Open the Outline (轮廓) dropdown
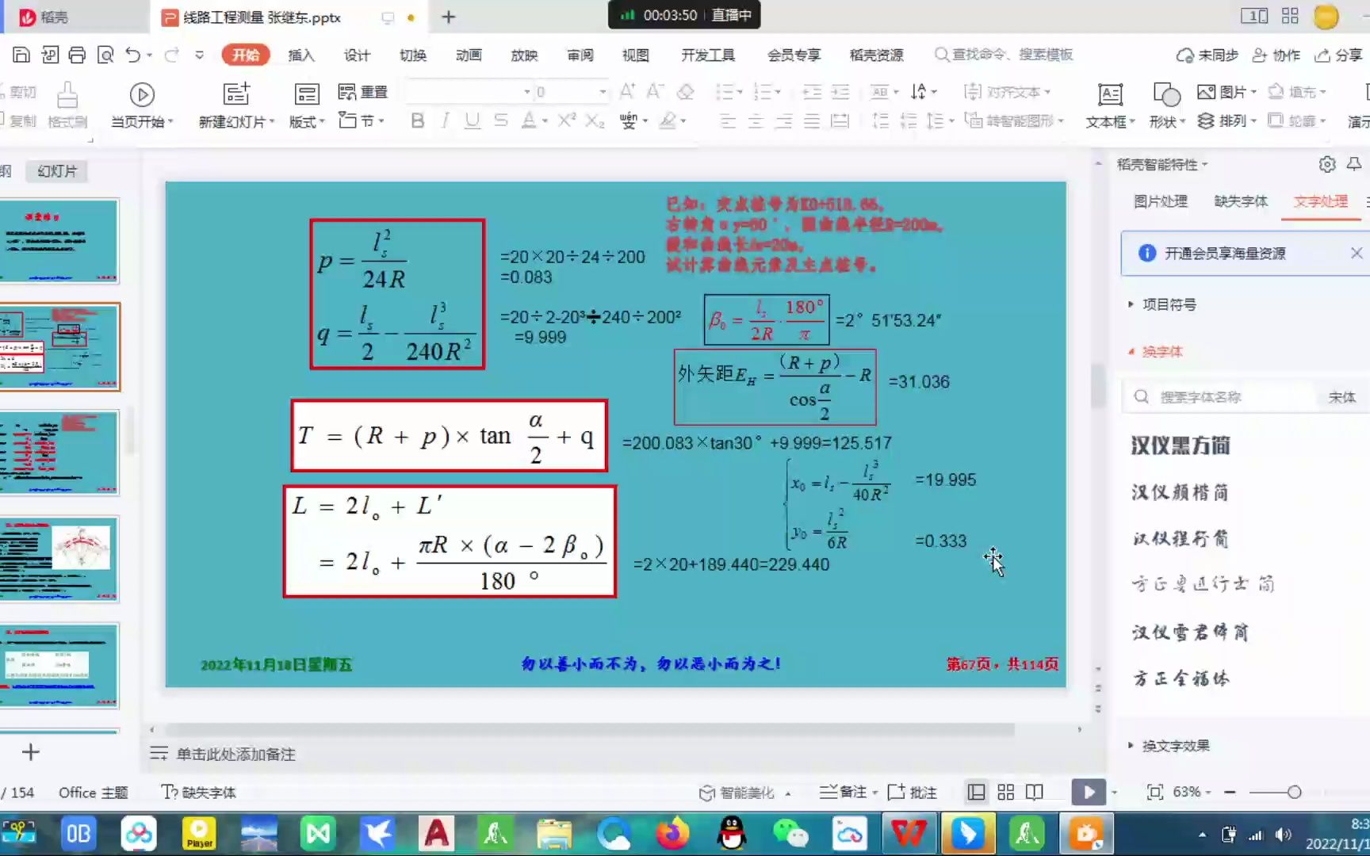This screenshot has height=856, width=1370. 1297,120
